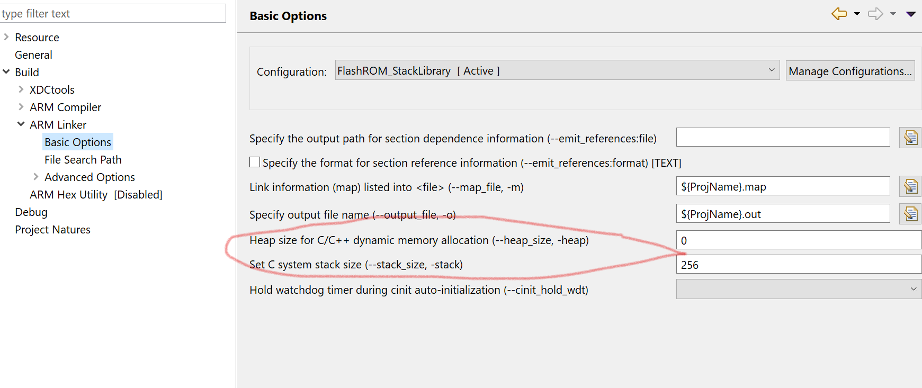Select File Search Path in tree
This screenshot has width=922, height=388.
(83, 160)
